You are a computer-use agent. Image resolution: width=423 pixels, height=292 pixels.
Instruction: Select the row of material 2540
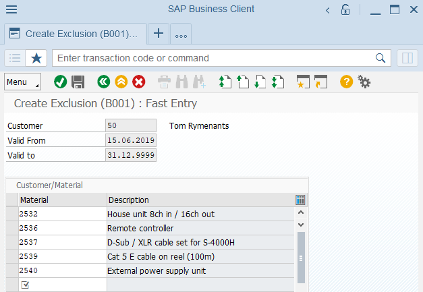coord(12,270)
